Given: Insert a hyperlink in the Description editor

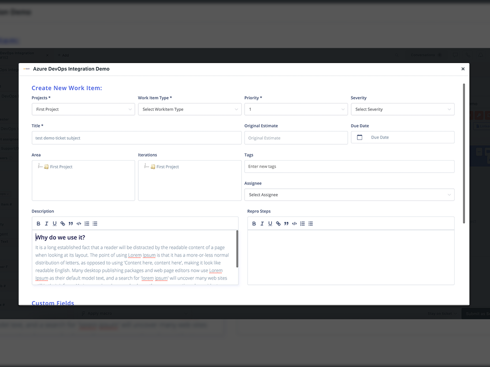Looking at the screenshot, I should pos(63,223).
